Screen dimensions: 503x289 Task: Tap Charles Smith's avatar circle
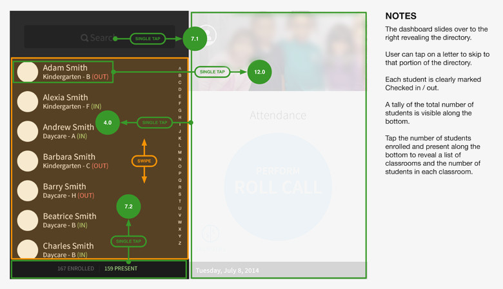[28, 249]
